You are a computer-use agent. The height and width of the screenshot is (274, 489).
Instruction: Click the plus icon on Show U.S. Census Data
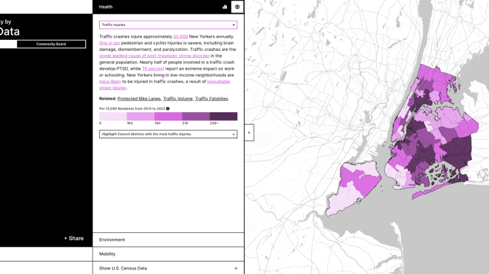[236, 268]
